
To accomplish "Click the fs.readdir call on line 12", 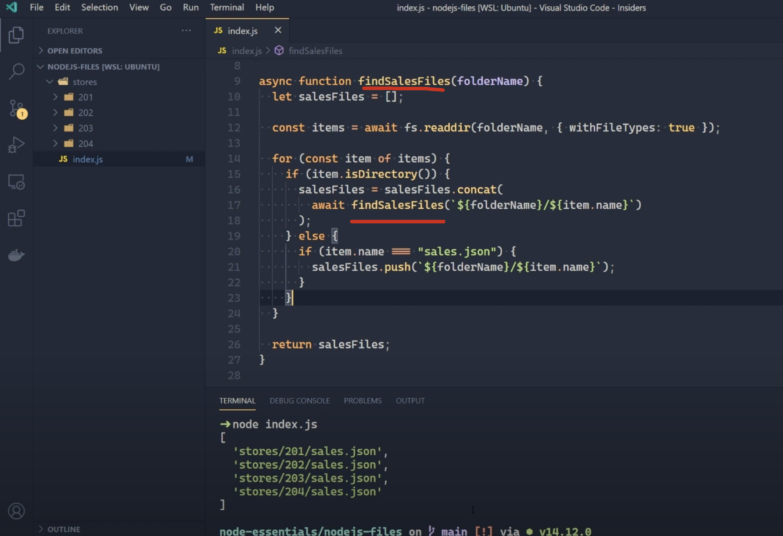I will 437,128.
